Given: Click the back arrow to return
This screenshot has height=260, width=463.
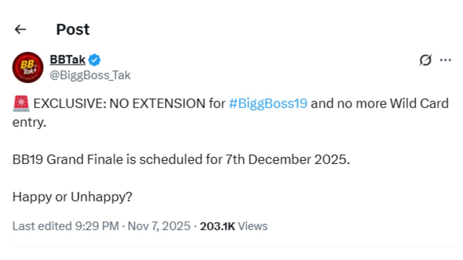Looking at the screenshot, I should pos(21,29).
